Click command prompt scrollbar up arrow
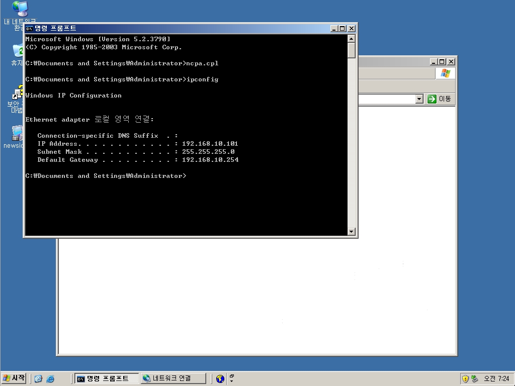Screen dimensions: 515x386 (x=351, y=39)
